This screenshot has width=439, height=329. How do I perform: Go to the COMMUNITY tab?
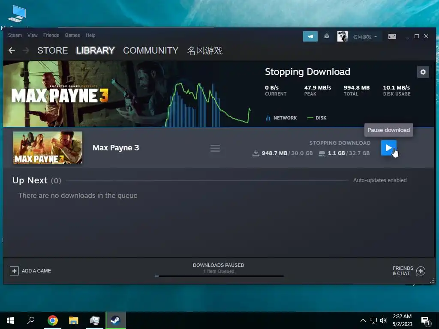[x=150, y=51]
